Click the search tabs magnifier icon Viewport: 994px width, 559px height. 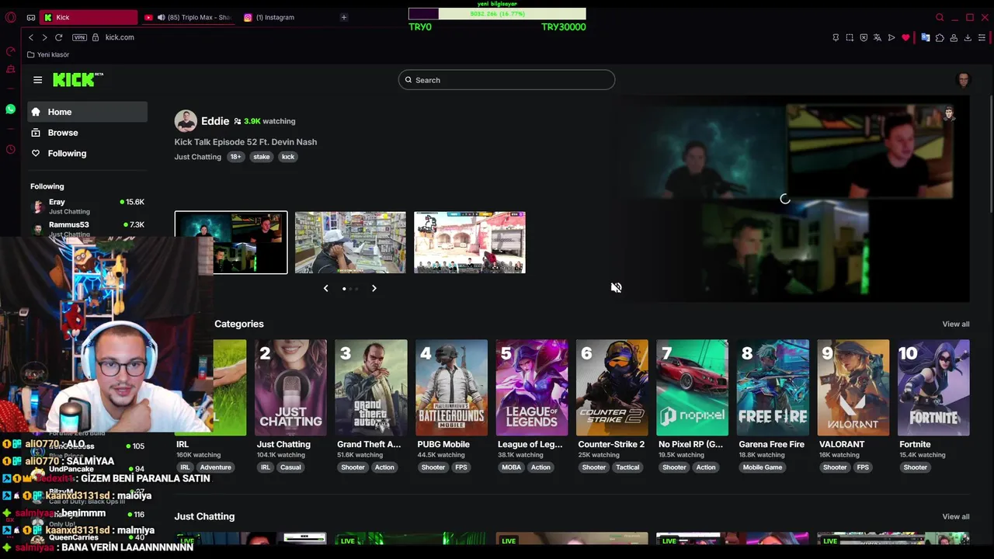940,17
